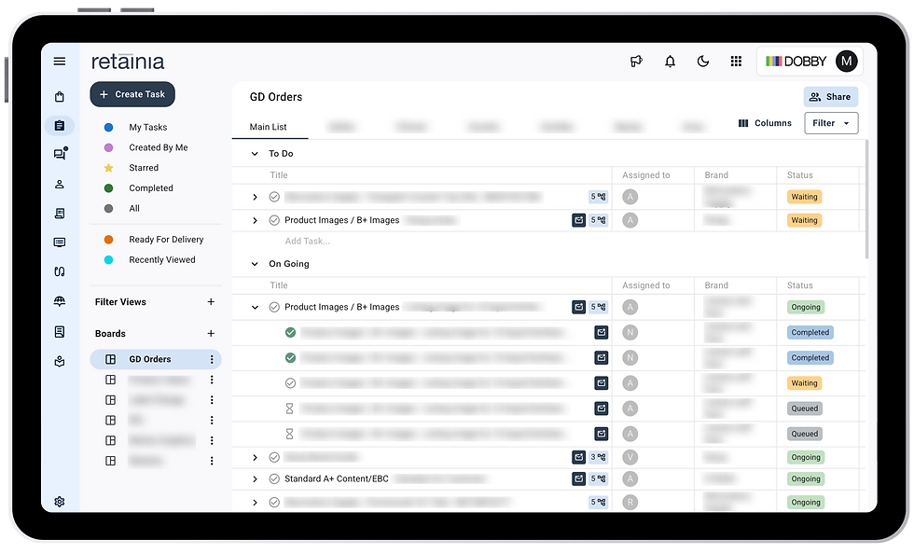Screen dimensions: 914x554
Task: Click the Add Task input field
Action: (x=308, y=241)
